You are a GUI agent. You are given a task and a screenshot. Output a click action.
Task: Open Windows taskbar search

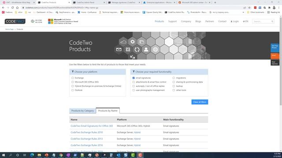(11, 155)
